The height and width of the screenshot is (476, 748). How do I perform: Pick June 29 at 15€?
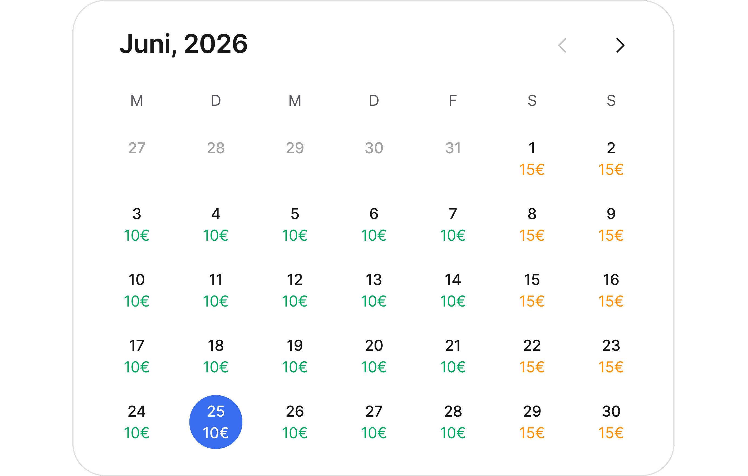point(532,422)
